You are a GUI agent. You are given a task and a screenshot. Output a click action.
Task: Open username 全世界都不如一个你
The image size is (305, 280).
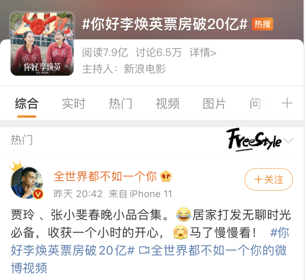point(105,176)
